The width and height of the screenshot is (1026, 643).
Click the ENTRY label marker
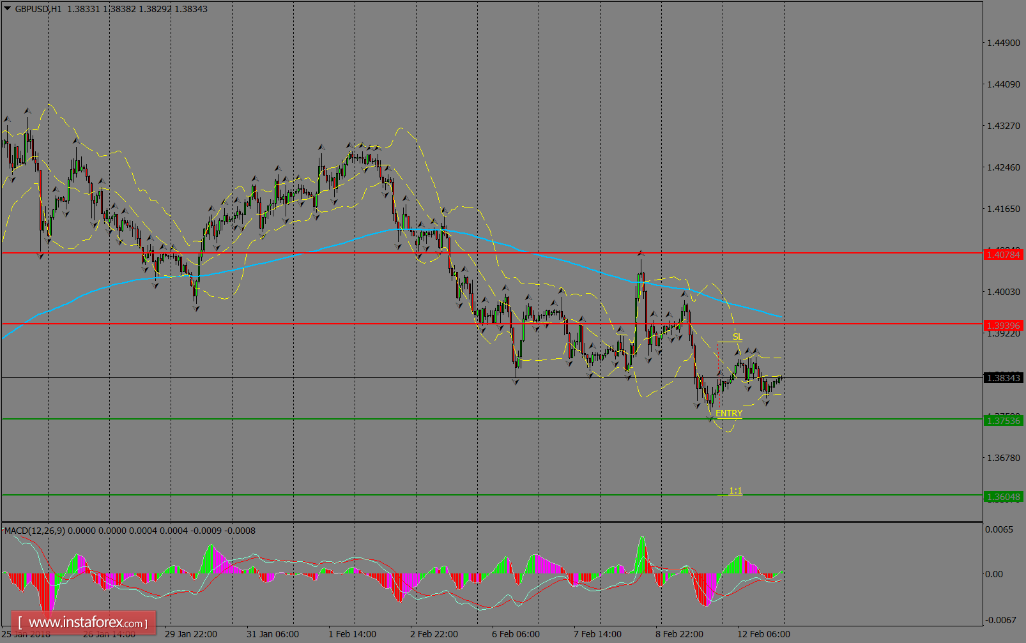pyautogui.click(x=728, y=412)
